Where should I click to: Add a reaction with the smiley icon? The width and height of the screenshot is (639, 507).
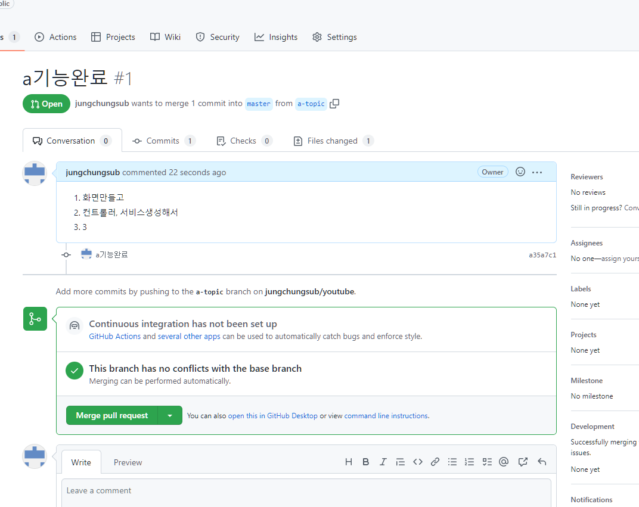point(520,172)
